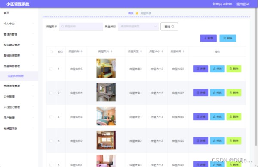Click the blue batch 删除 button above table
258x167 pixels.
click(228, 38)
